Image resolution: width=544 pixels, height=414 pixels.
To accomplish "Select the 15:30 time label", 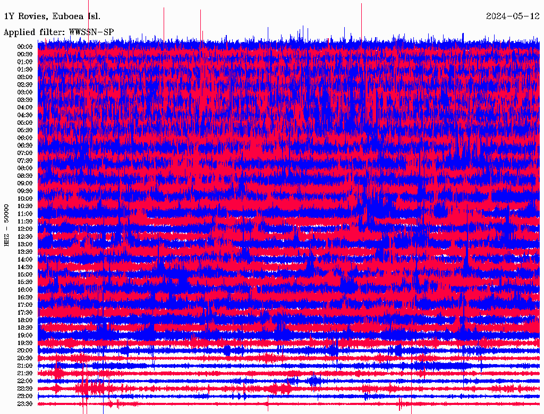I will [25, 282].
